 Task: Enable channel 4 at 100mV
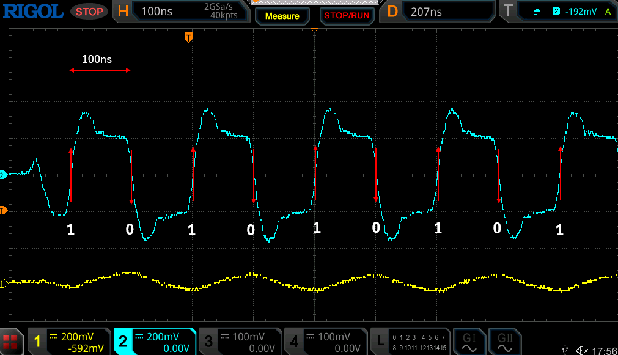(326, 342)
